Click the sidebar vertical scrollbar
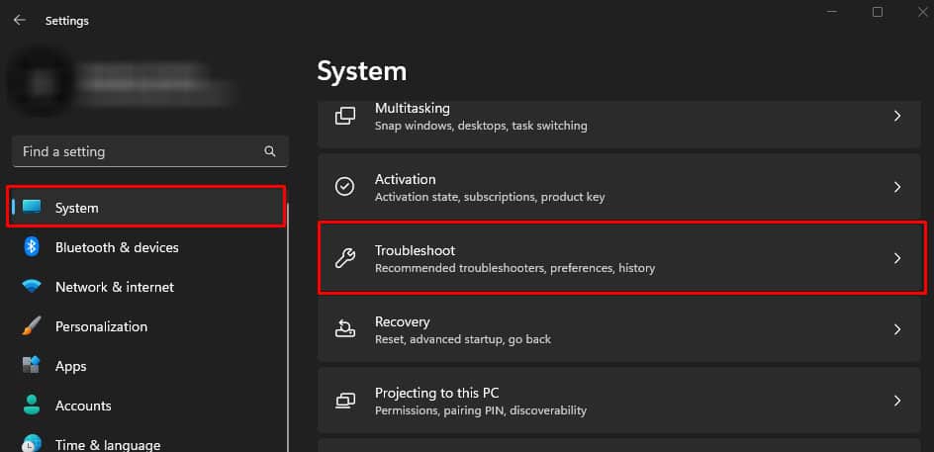 288,327
